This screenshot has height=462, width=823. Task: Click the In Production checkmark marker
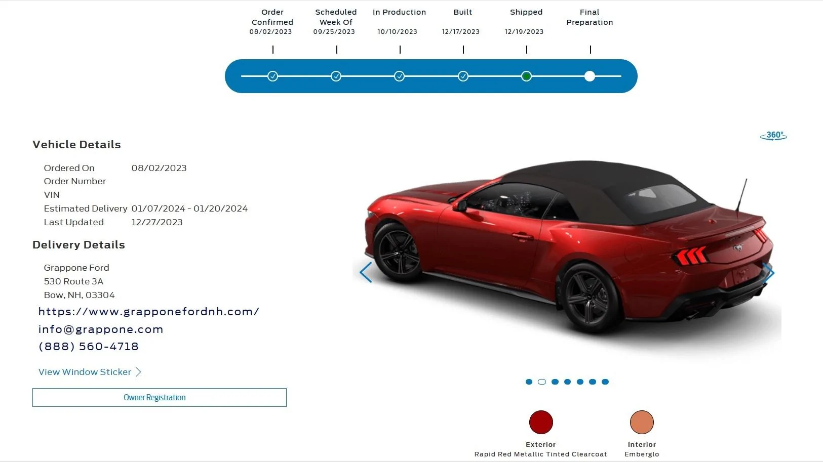[x=399, y=76]
